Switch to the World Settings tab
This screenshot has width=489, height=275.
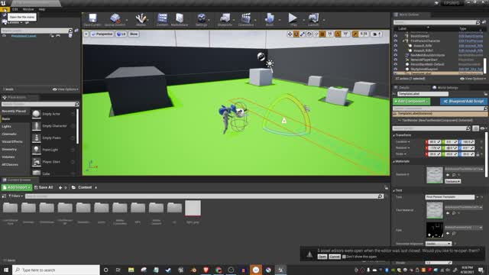tap(445, 88)
